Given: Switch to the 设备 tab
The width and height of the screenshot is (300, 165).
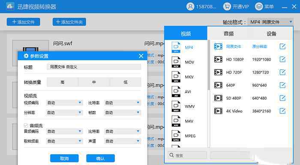Looking at the screenshot, I should coord(271,34).
